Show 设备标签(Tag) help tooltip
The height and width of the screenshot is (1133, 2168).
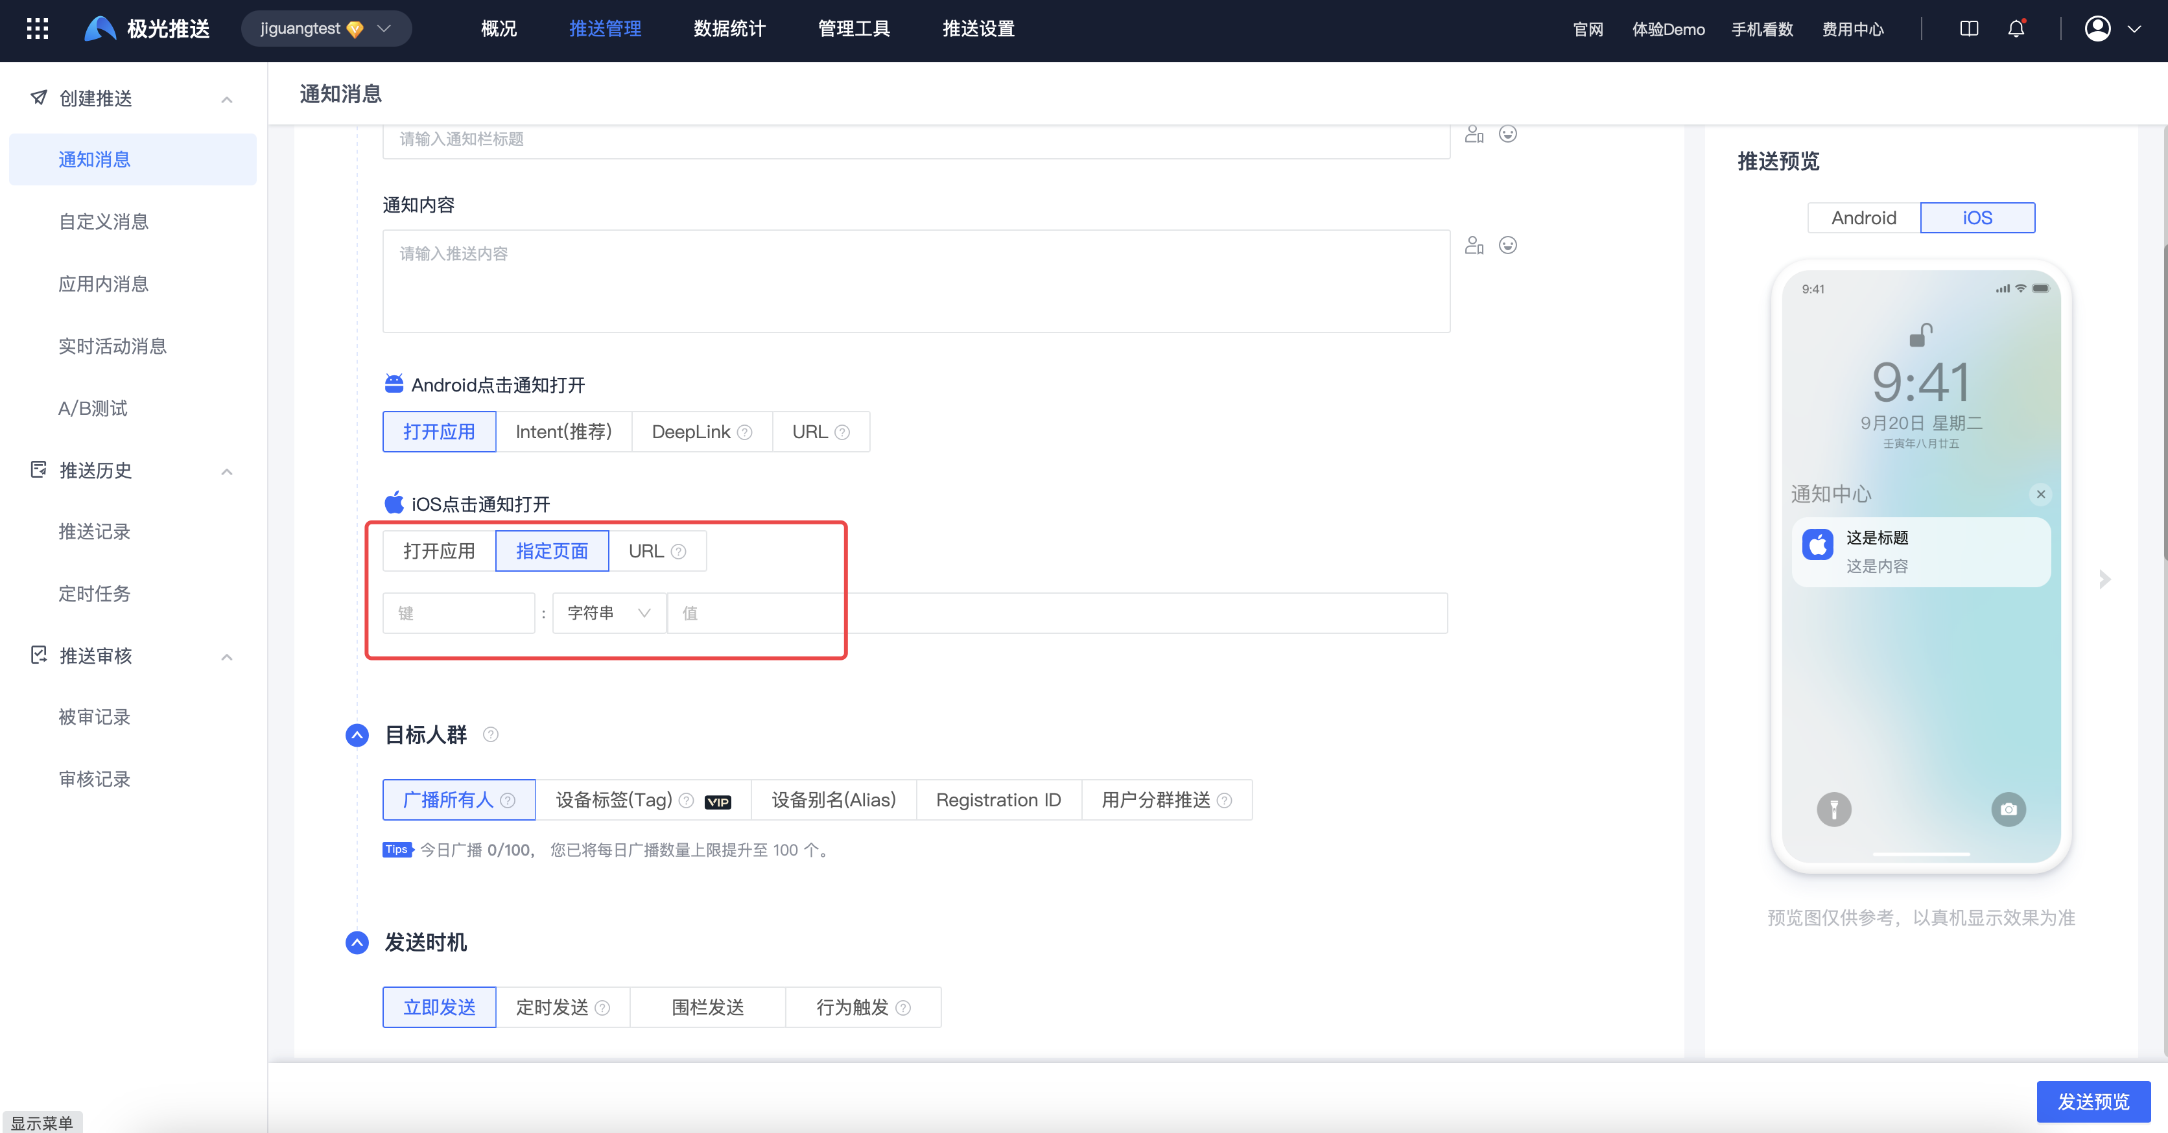pos(686,800)
